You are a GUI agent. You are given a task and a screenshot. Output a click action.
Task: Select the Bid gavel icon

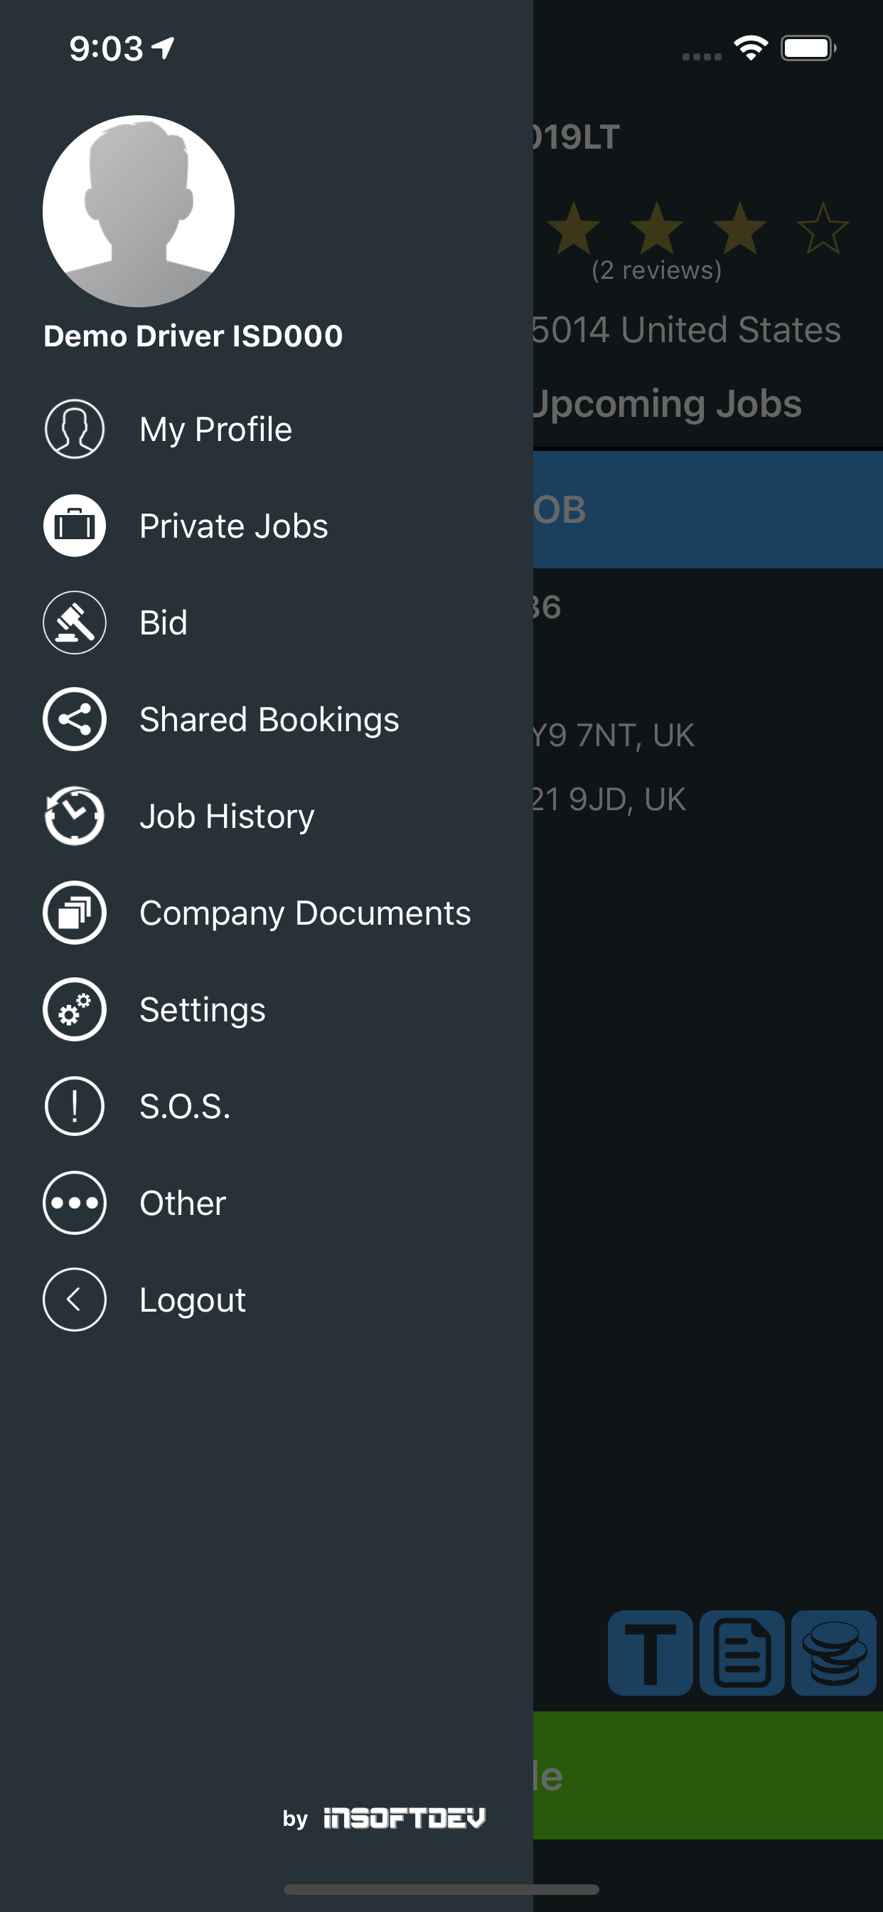(x=74, y=622)
